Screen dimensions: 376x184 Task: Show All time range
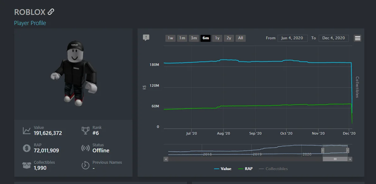coord(241,38)
